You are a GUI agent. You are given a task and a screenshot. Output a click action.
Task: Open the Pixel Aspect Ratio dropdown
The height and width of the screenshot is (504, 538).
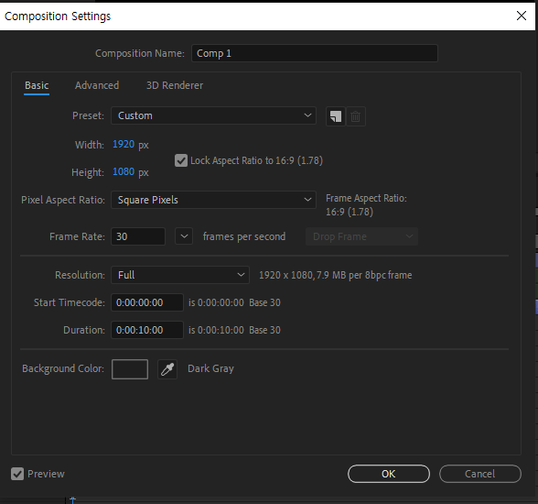point(213,200)
